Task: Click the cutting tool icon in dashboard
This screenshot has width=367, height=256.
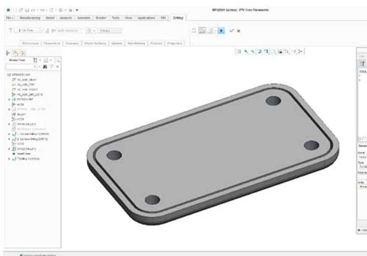Action: [x=11, y=31]
